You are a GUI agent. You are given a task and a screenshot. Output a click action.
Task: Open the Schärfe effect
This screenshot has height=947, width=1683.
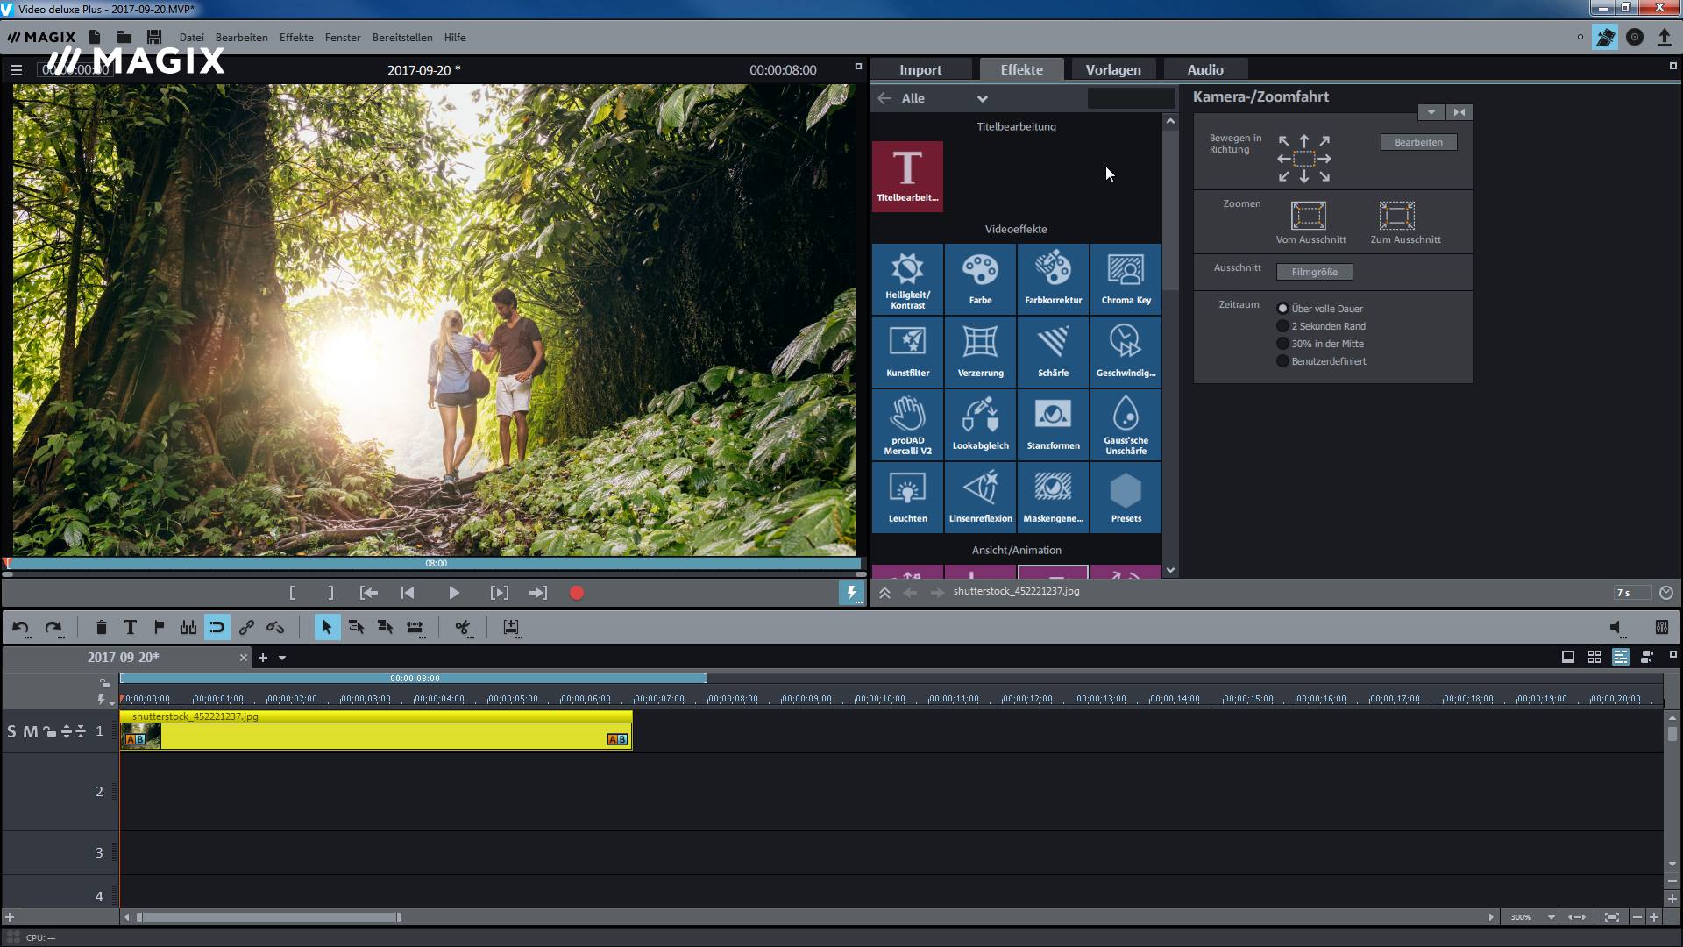pyautogui.click(x=1053, y=352)
